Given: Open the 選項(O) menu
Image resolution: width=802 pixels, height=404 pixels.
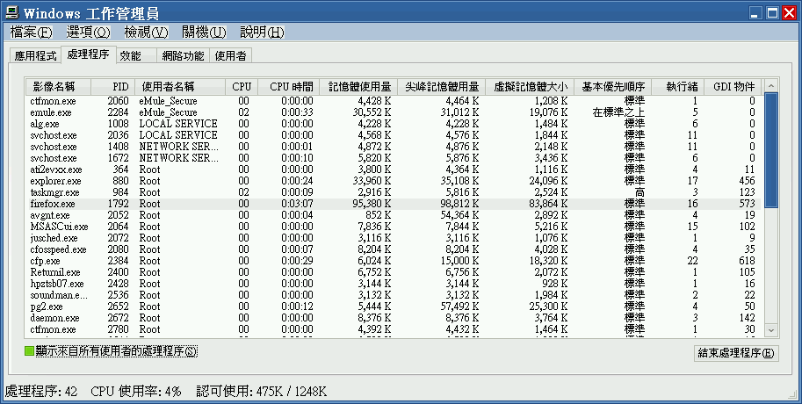Looking at the screenshot, I should 88,32.
